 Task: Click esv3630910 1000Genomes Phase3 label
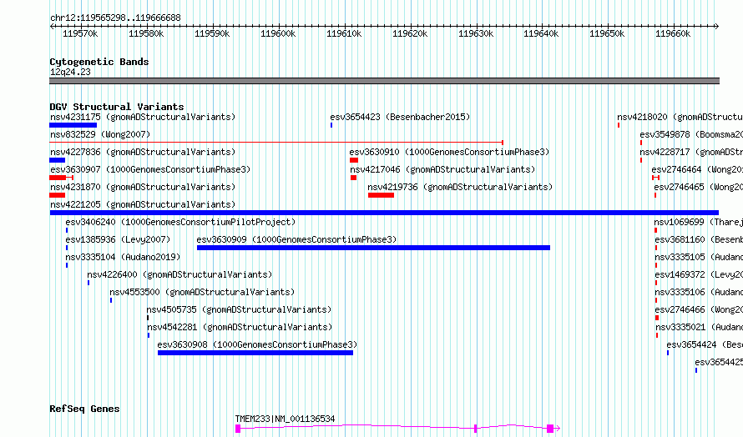[x=449, y=152]
